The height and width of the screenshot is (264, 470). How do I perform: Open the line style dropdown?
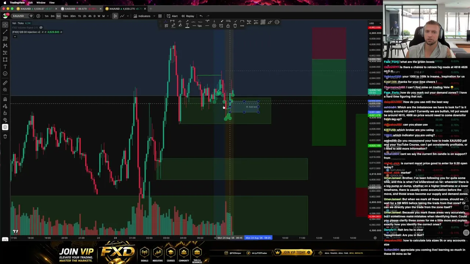(207, 26)
